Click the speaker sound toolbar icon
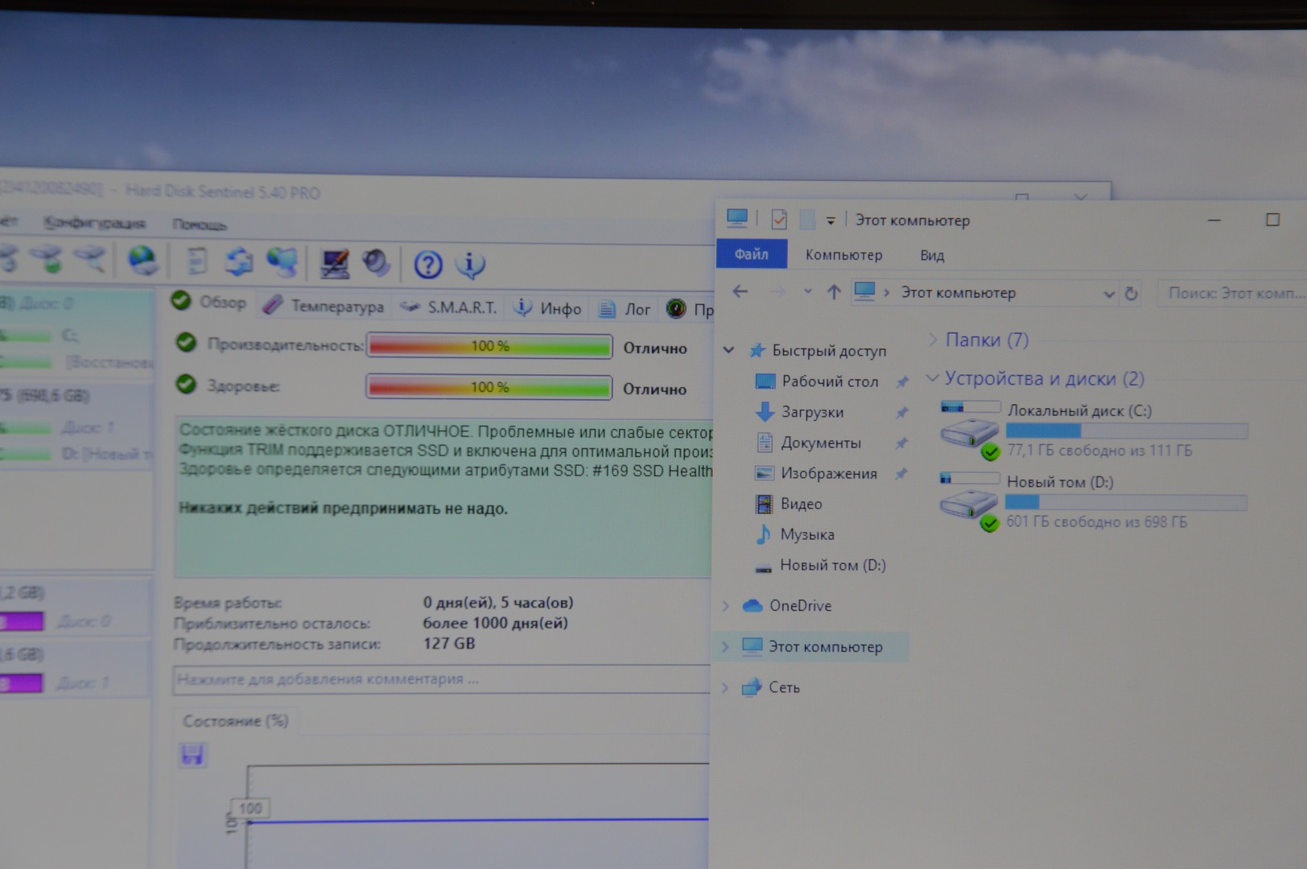Screen dimensions: 1307x869 [375, 262]
